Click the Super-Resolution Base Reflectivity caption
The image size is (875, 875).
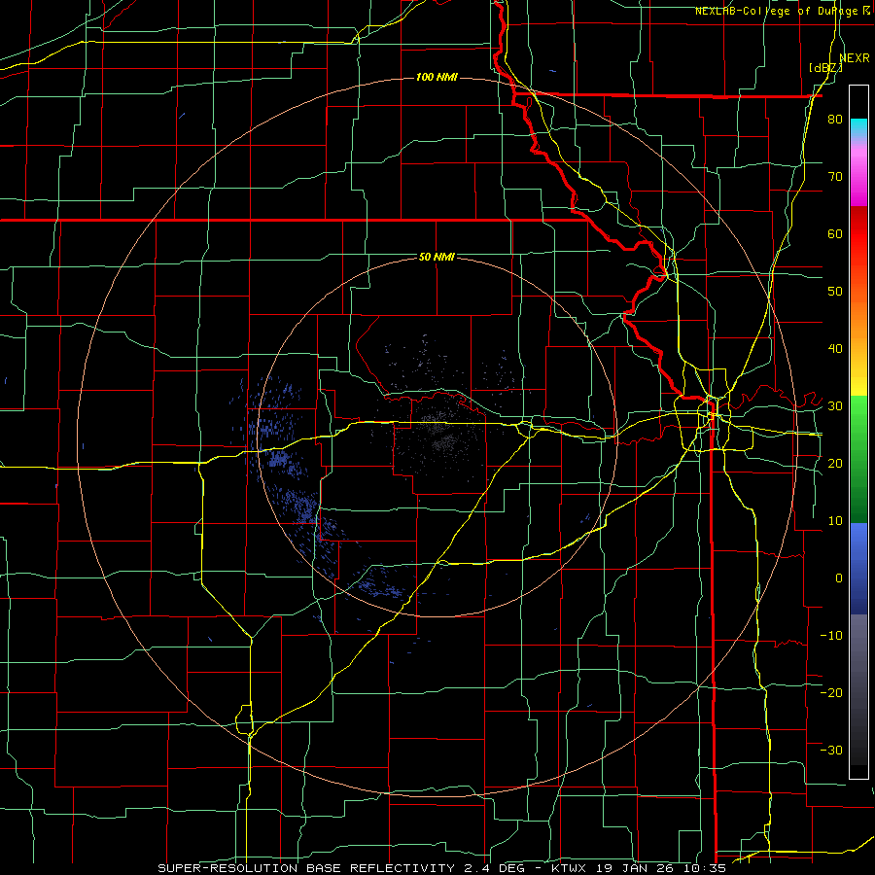click(x=441, y=868)
